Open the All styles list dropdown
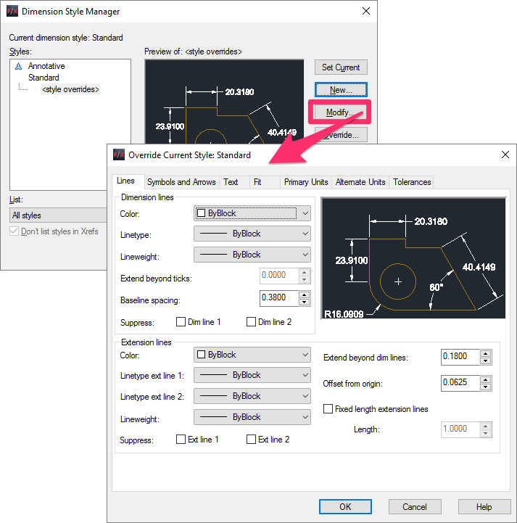Viewport: 517px width, 523px height. click(x=58, y=215)
